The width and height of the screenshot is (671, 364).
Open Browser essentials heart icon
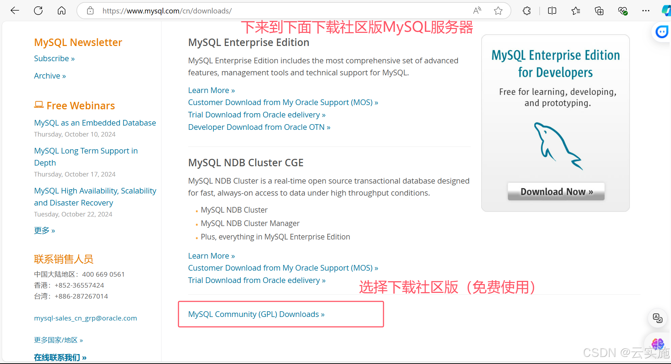point(622,11)
